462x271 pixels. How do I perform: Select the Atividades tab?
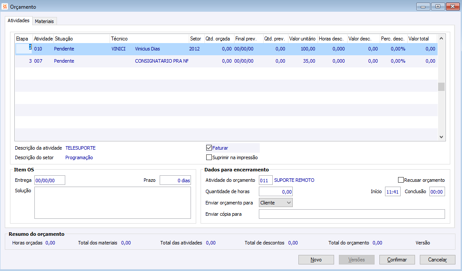coord(18,21)
